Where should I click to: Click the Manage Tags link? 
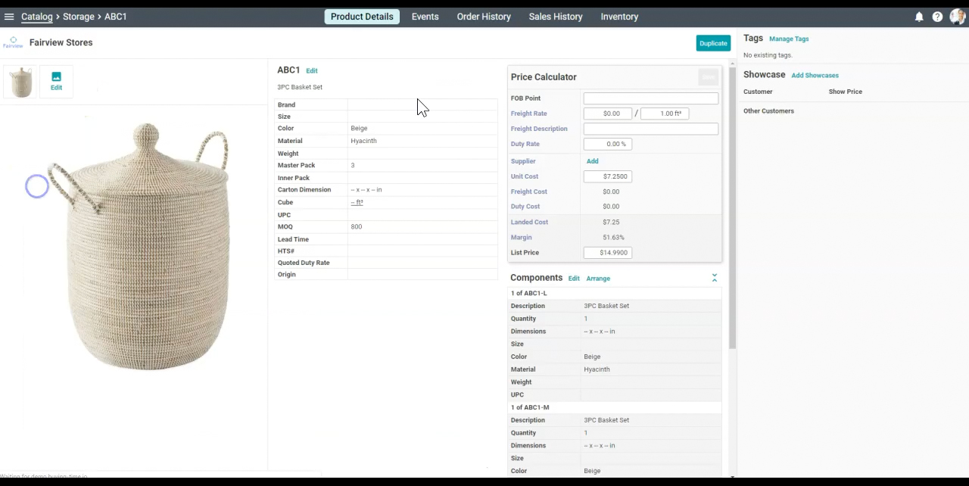(789, 39)
